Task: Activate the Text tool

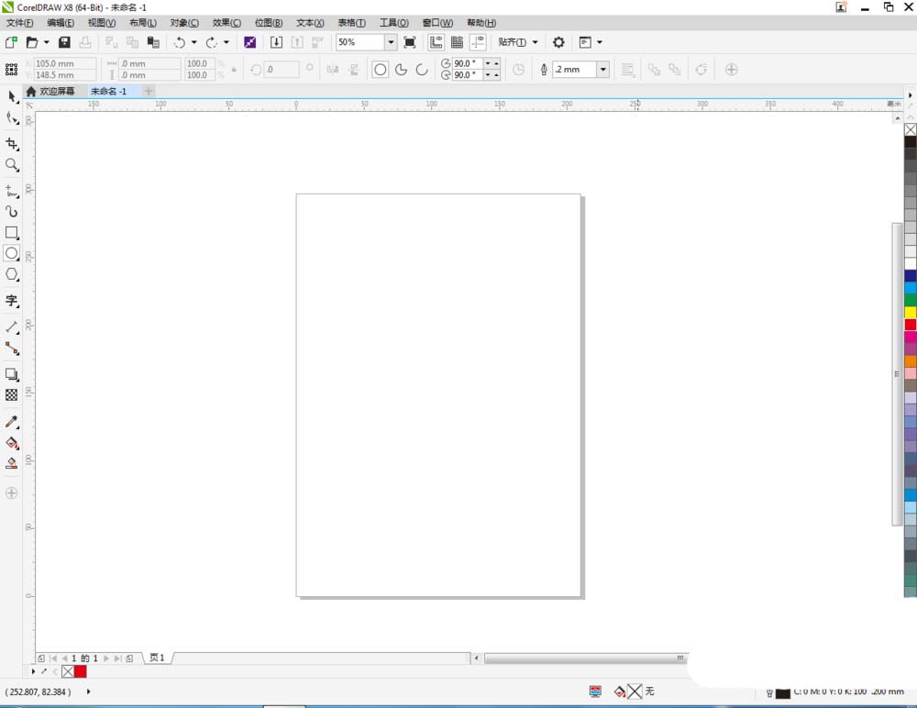Action: click(12, 301)
